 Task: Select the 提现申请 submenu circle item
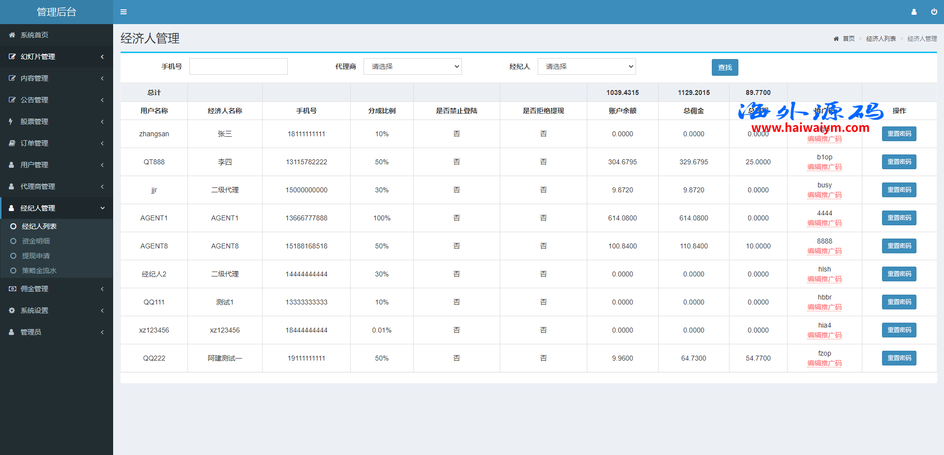35,256
